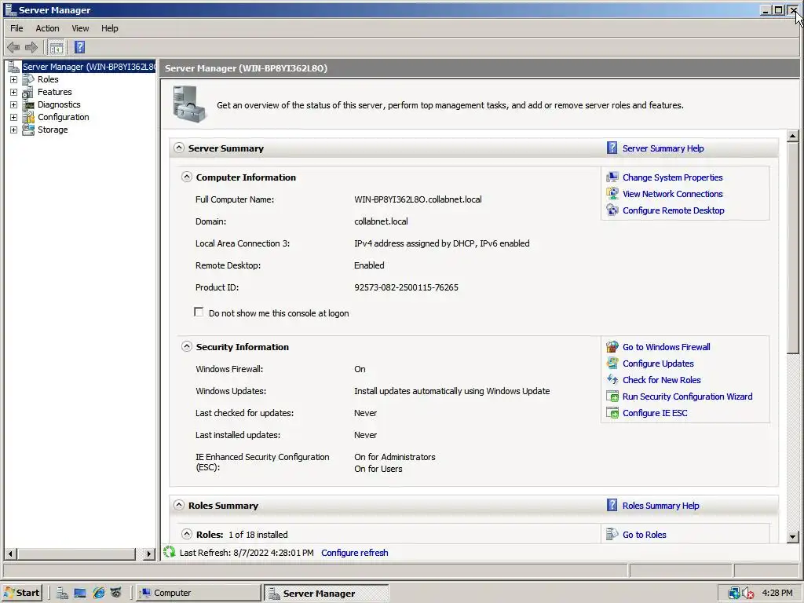Image resolution: width=804 pixels, height=603 pixels.
Task: Click the View Network Connections icon
Action: (x=612, y=194)
